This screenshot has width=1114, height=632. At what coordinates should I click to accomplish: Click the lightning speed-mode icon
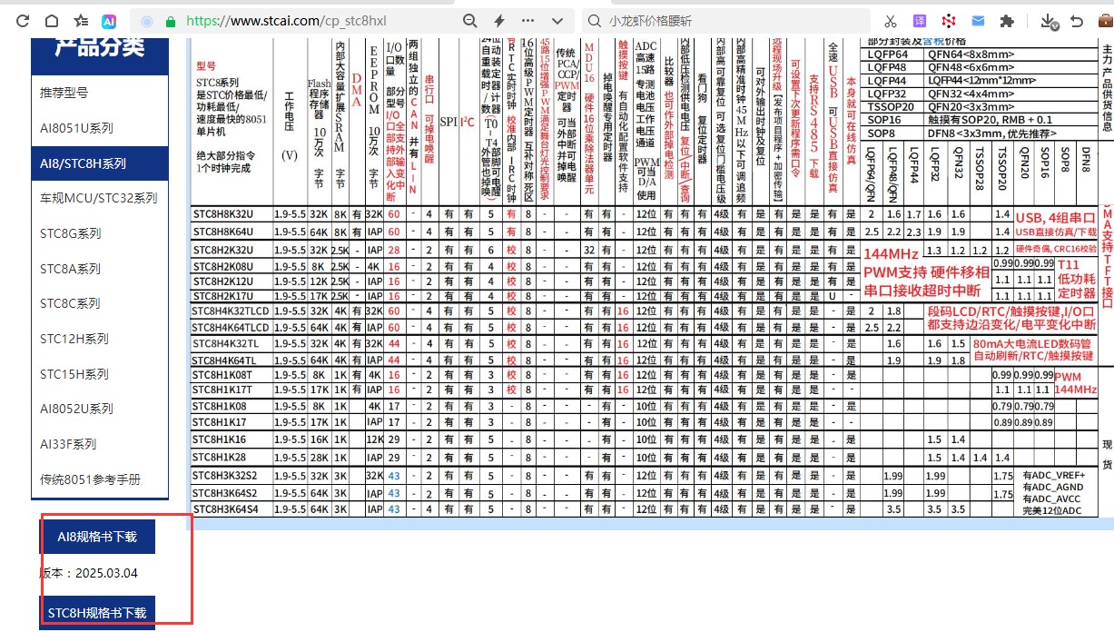(499, 20)
